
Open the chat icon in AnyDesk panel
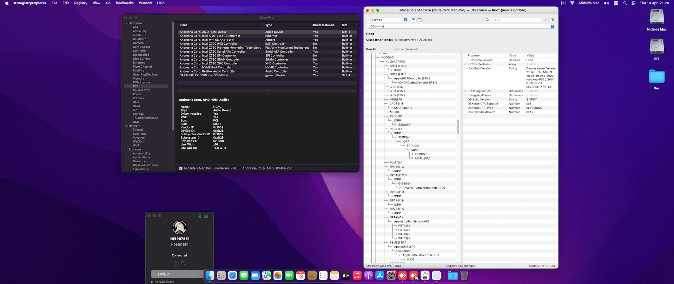tap(183, 263)
